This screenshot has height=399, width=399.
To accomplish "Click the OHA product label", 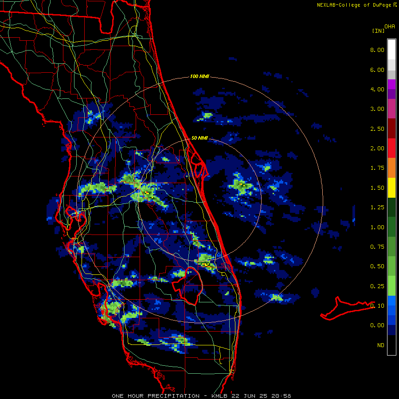I will tap(390, 27).
